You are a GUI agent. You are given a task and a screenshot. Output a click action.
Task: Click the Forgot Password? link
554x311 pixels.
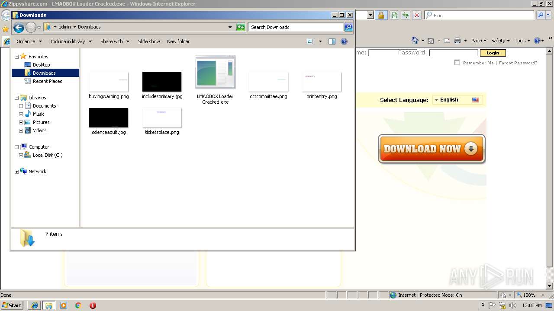[x=518, y=63]
